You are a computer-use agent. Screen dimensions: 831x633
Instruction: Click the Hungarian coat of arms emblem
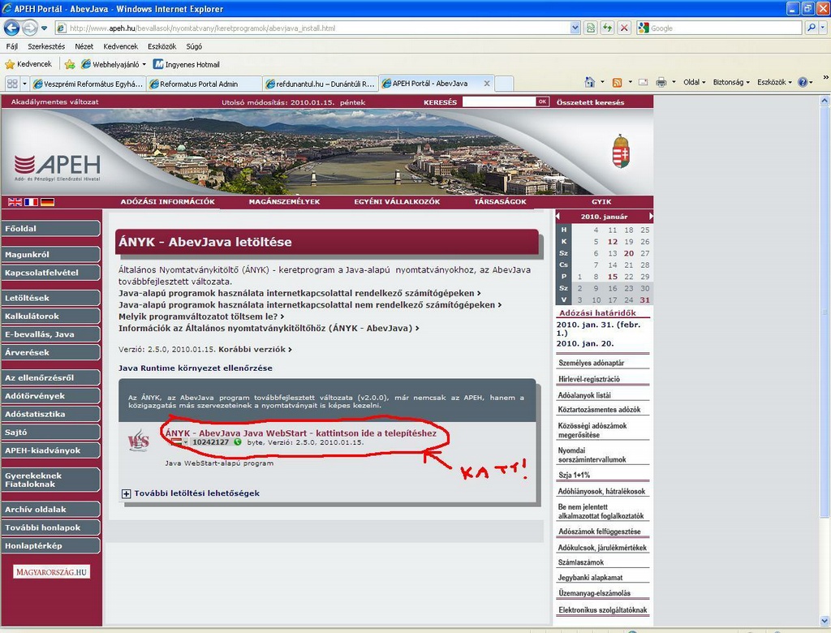pyautogui.click(x=621, y=151)
